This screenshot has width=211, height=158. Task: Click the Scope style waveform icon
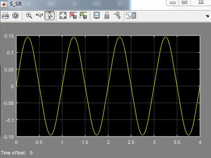(131, 15)
